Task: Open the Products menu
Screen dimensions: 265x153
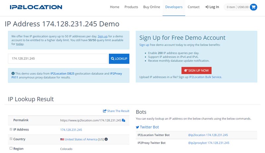Action: 131,7
